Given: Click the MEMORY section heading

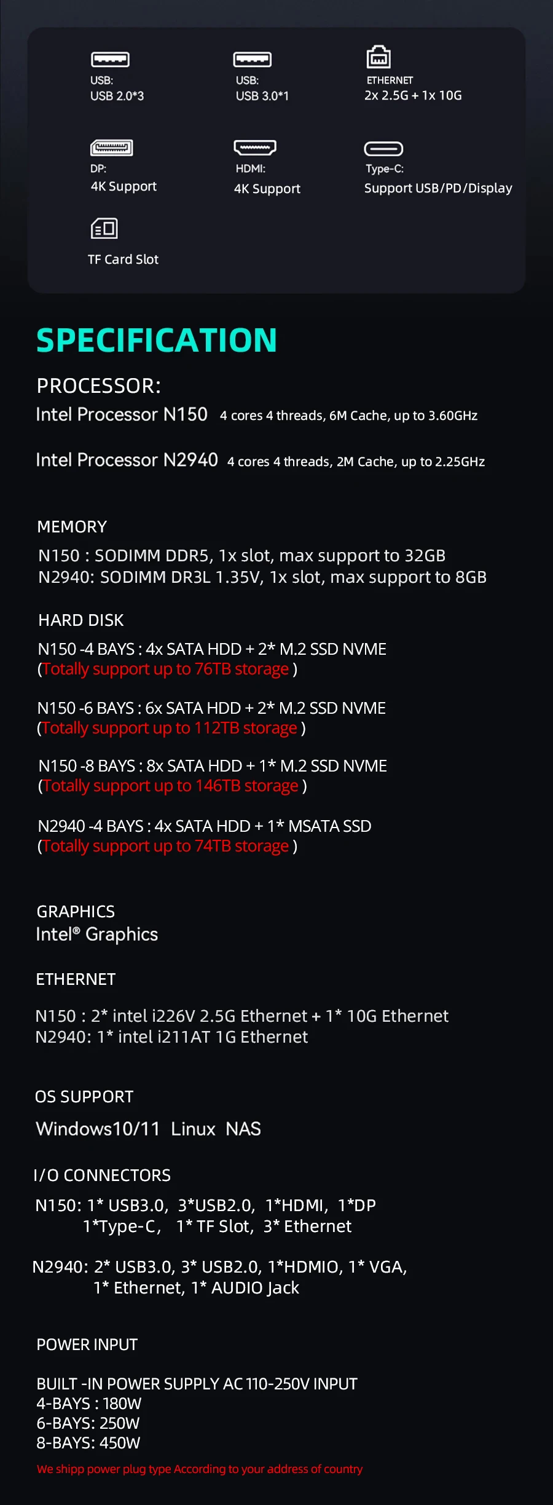Looking at the screenshot, I should 72,527.
